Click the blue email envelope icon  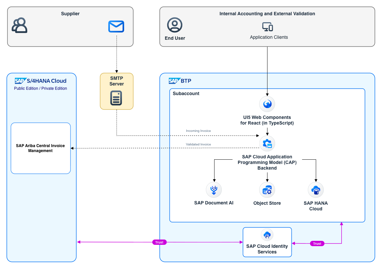click(116, 27)
